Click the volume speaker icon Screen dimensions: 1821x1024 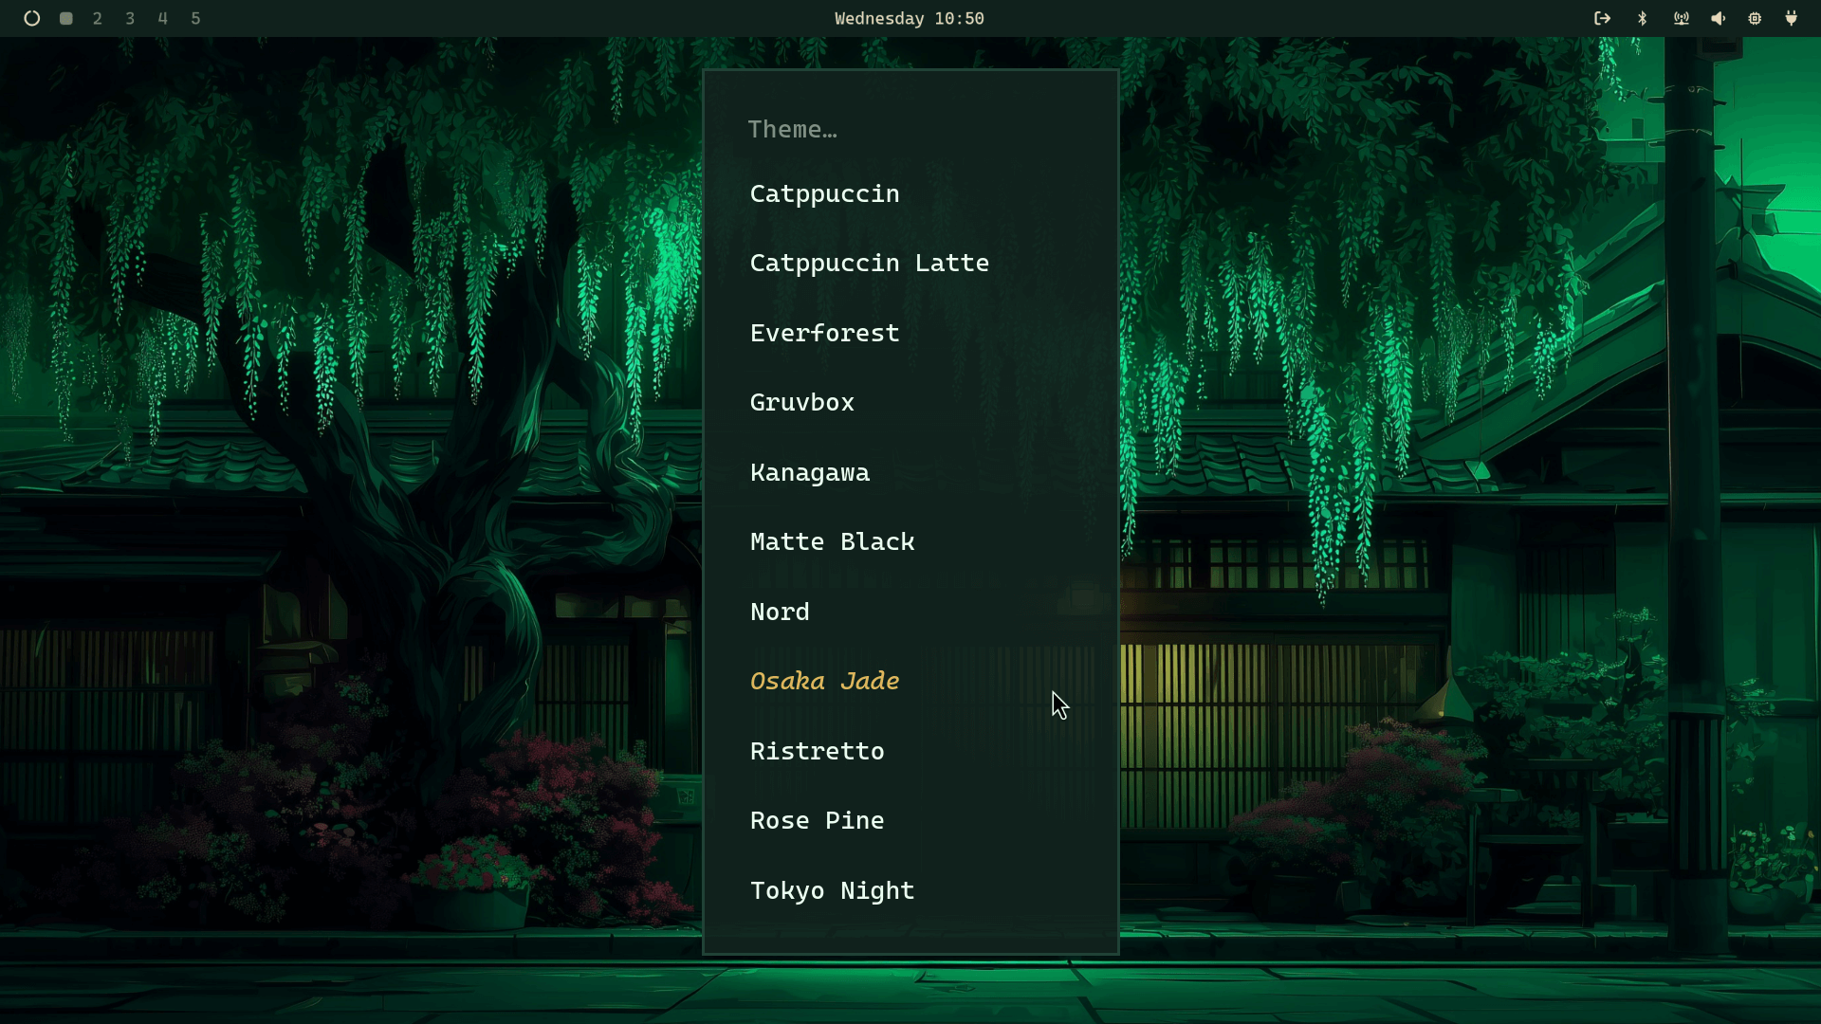point(1718,18)
